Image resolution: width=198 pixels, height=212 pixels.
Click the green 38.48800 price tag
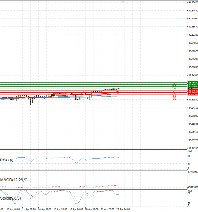point(193,82)
